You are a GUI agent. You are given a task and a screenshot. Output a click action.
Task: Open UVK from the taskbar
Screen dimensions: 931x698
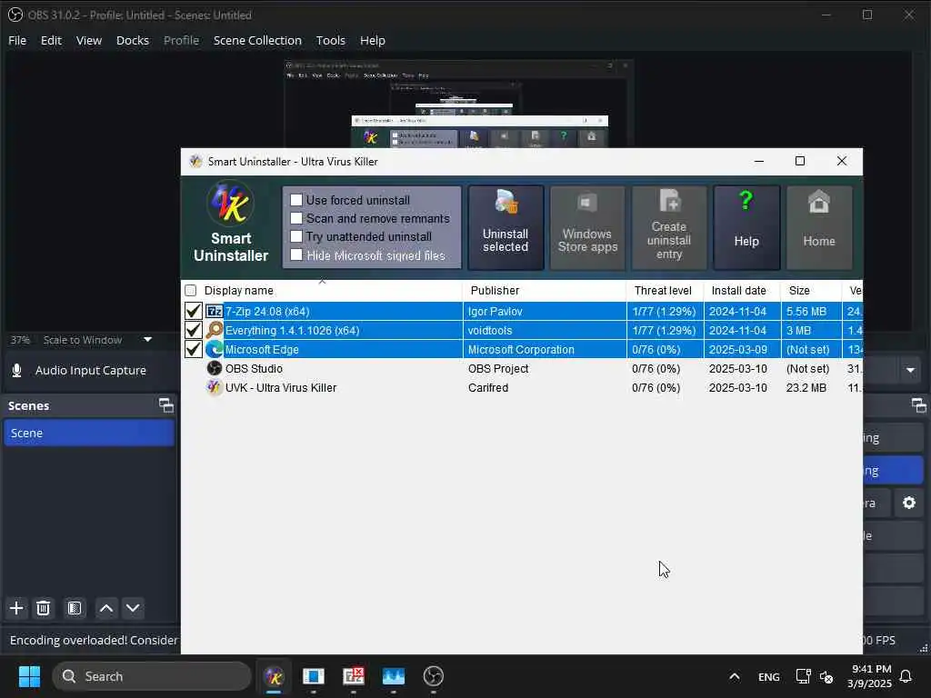tap(274, 676)
